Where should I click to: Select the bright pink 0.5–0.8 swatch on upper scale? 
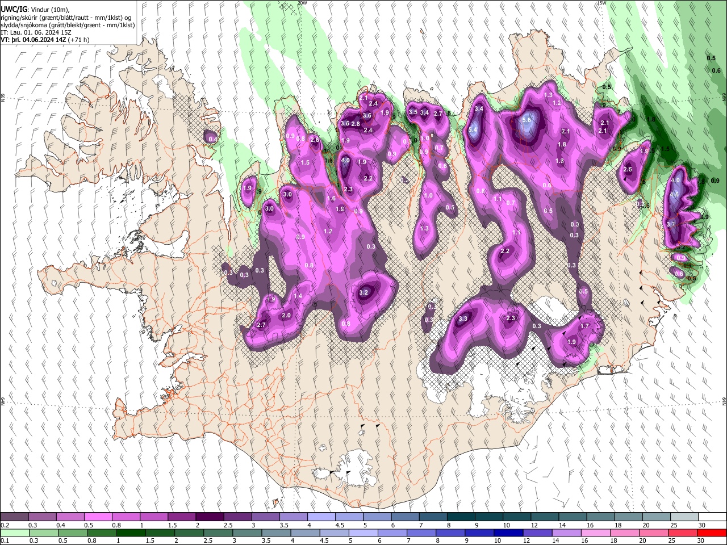(x=98, y=517)
